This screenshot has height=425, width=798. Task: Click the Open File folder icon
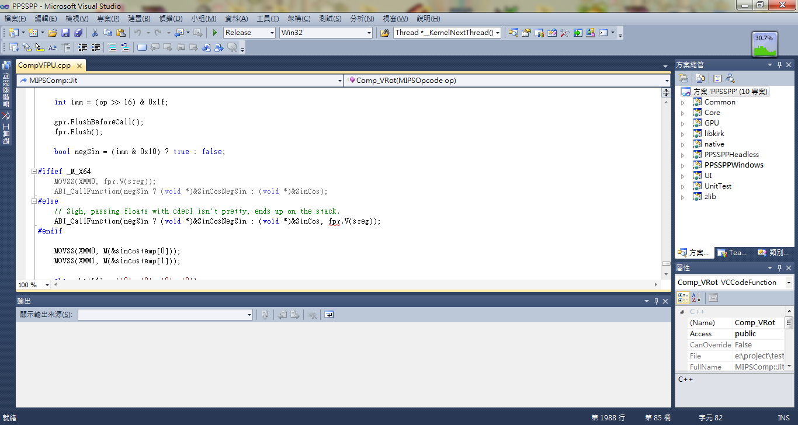point(53,33)
